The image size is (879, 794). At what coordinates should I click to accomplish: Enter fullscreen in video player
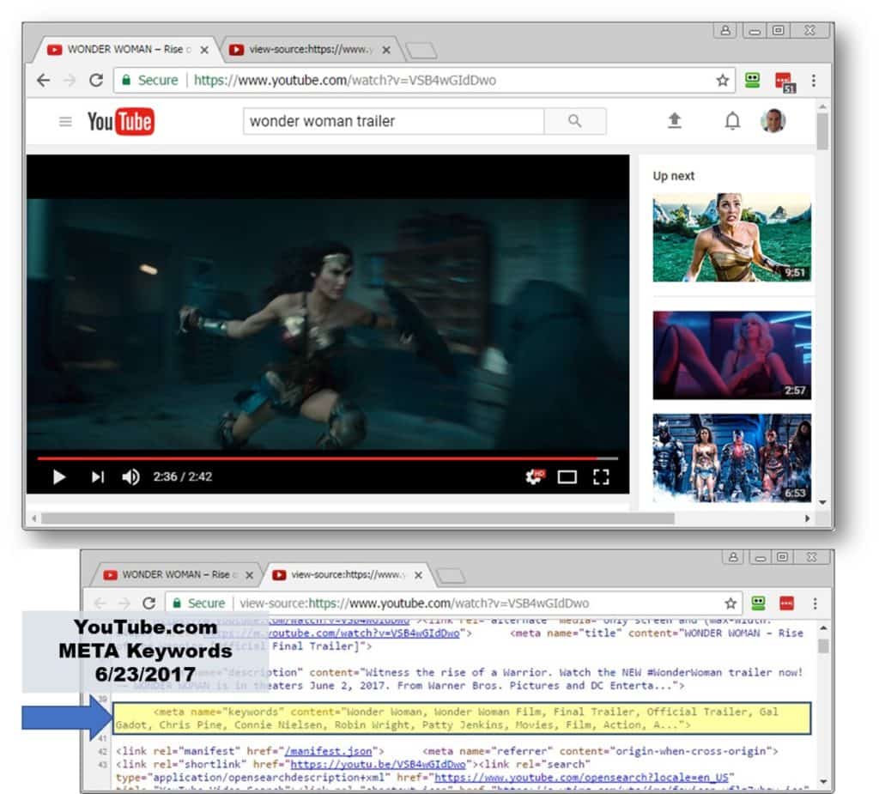601,477
